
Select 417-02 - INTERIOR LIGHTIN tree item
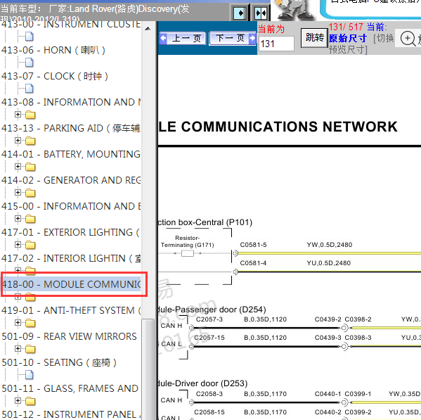tap(71, 258)
